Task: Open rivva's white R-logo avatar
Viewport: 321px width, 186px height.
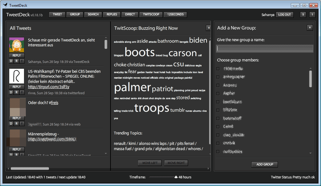Action: point(17,76)
